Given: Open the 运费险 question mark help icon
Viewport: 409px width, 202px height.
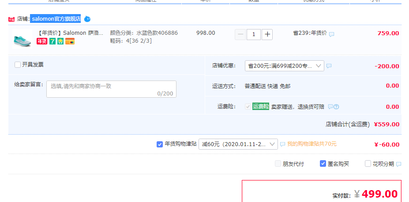Looking at the screenshot, I should coord(336,107).
